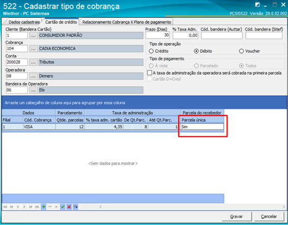This screenshot has width=288, height=225.
Task: Select Voucher operation type
Action: [249, 51]
